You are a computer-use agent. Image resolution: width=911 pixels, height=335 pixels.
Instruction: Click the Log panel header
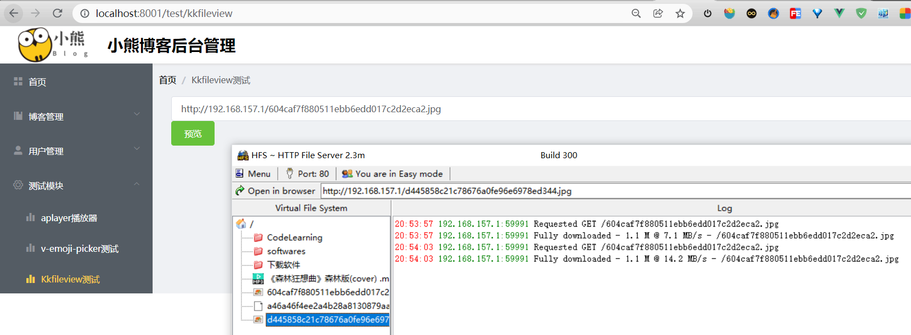point(724,208)
